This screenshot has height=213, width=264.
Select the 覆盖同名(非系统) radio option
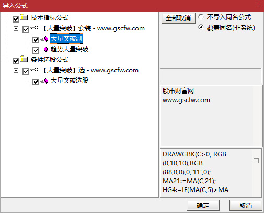pyautogui.click(x=201, y=27)
